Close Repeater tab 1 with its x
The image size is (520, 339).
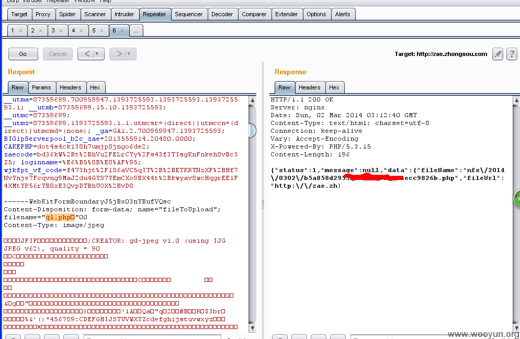20,30
